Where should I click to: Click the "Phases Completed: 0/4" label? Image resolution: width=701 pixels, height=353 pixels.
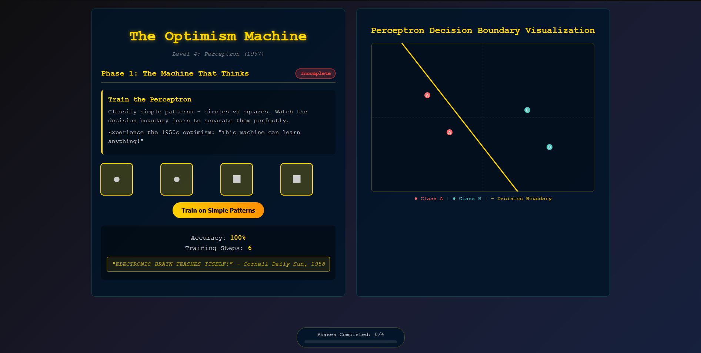(x=351, y=334)
